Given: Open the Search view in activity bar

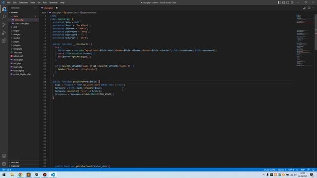Looking at the screenshot, I should pyautogui.click(x=4, y=17).
